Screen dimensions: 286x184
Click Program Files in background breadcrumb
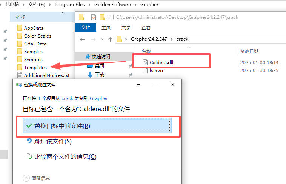(70, 5)
